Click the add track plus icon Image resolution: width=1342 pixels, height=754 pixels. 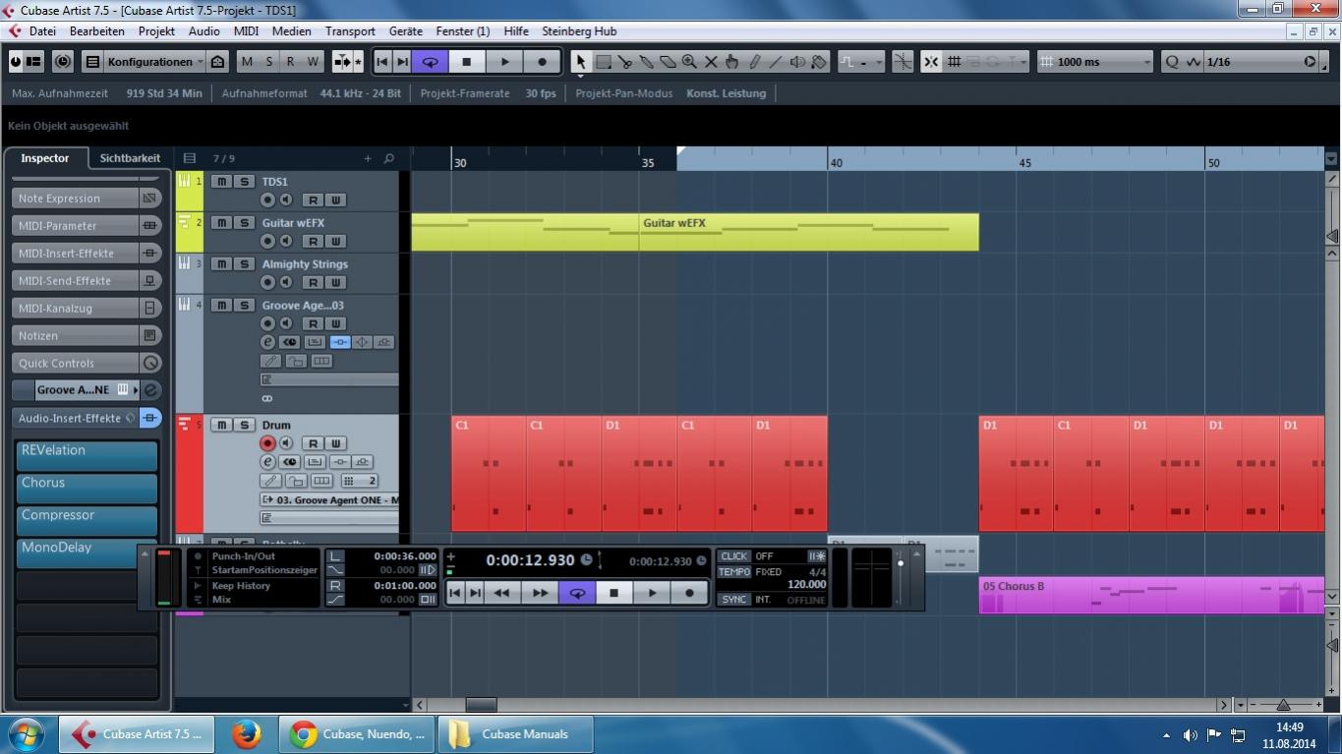coord(368,158)
